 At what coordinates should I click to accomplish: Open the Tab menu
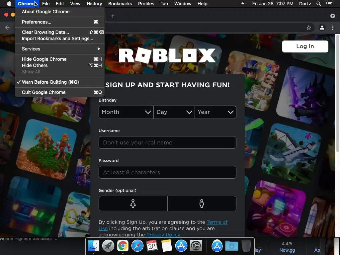click(164, 4)
